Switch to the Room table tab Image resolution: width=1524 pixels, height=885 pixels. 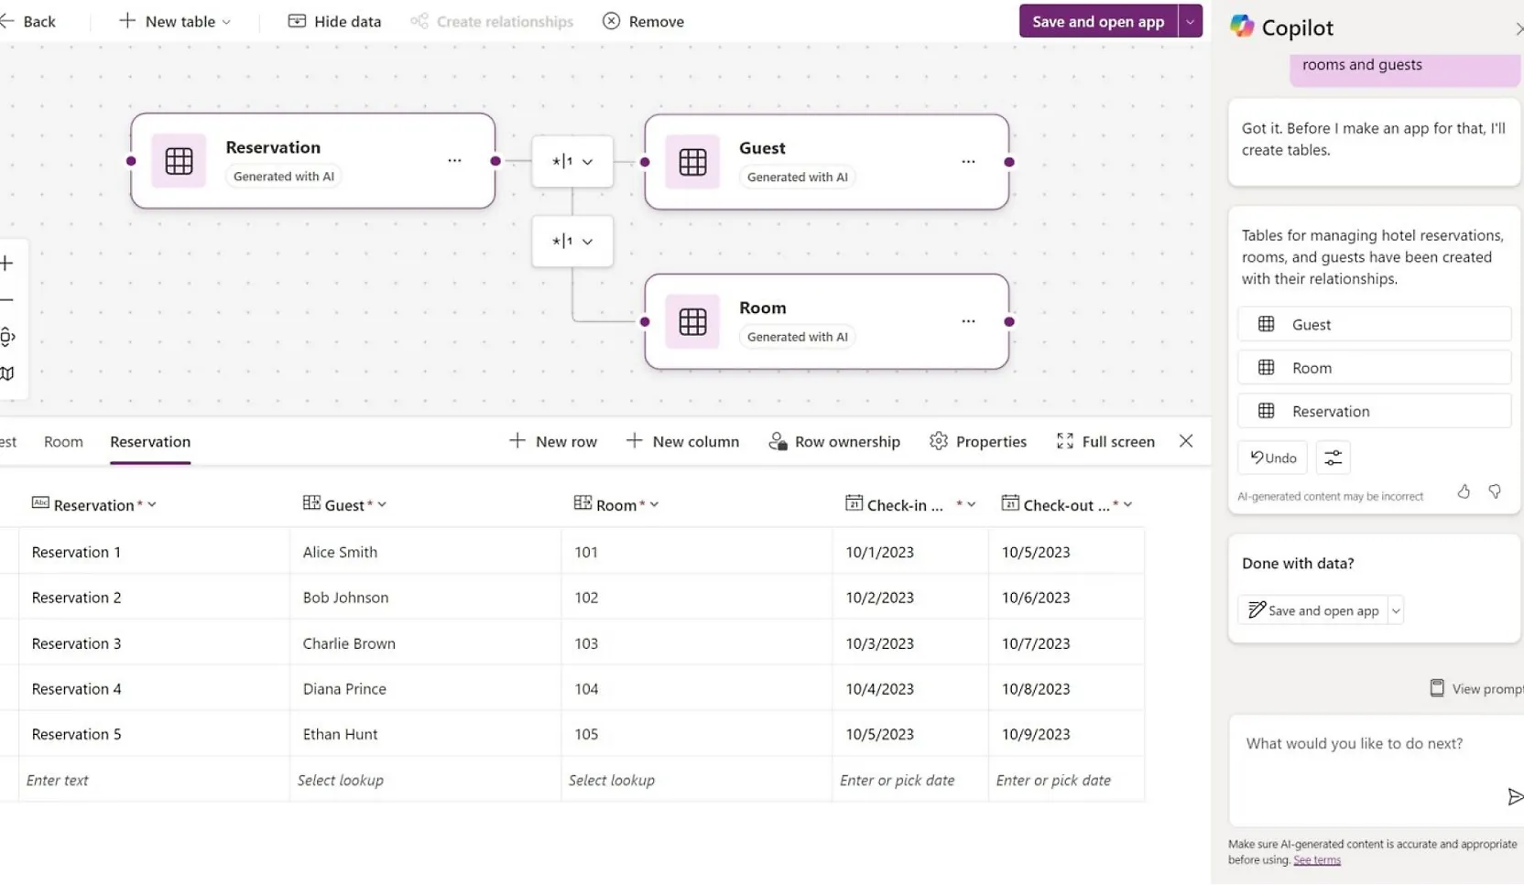63,441
